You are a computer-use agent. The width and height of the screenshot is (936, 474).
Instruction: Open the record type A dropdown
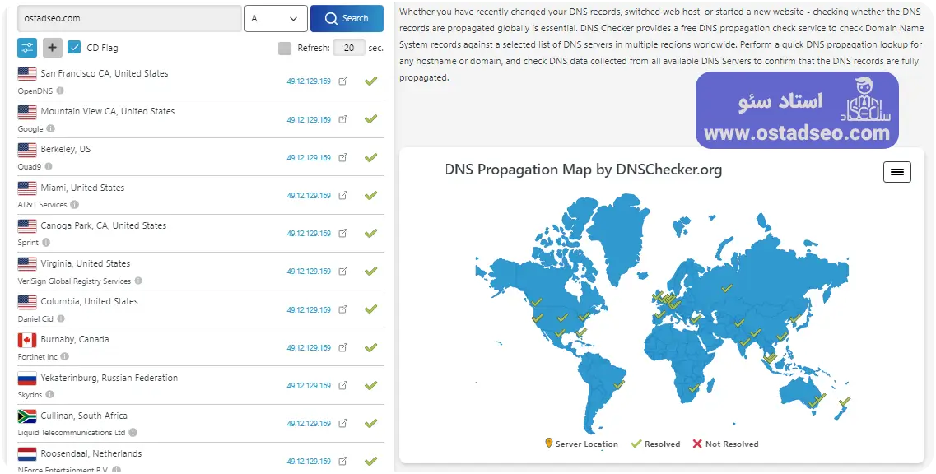pos(276,18)
